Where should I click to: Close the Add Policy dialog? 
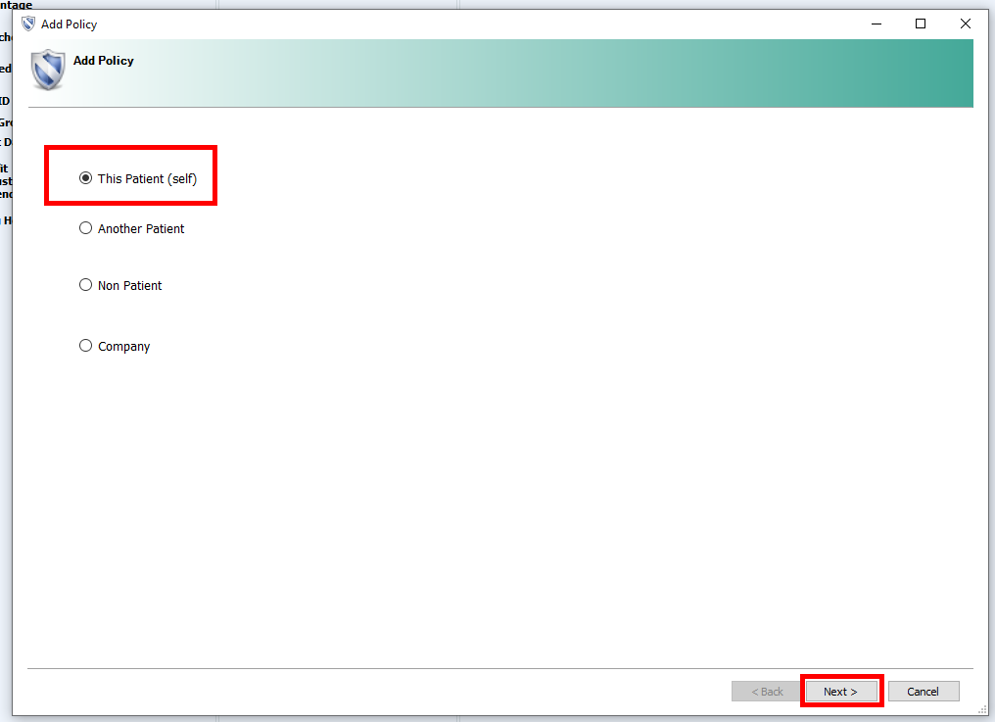point(966,24)
